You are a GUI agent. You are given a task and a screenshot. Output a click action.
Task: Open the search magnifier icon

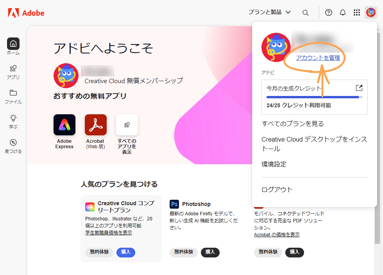305,12
